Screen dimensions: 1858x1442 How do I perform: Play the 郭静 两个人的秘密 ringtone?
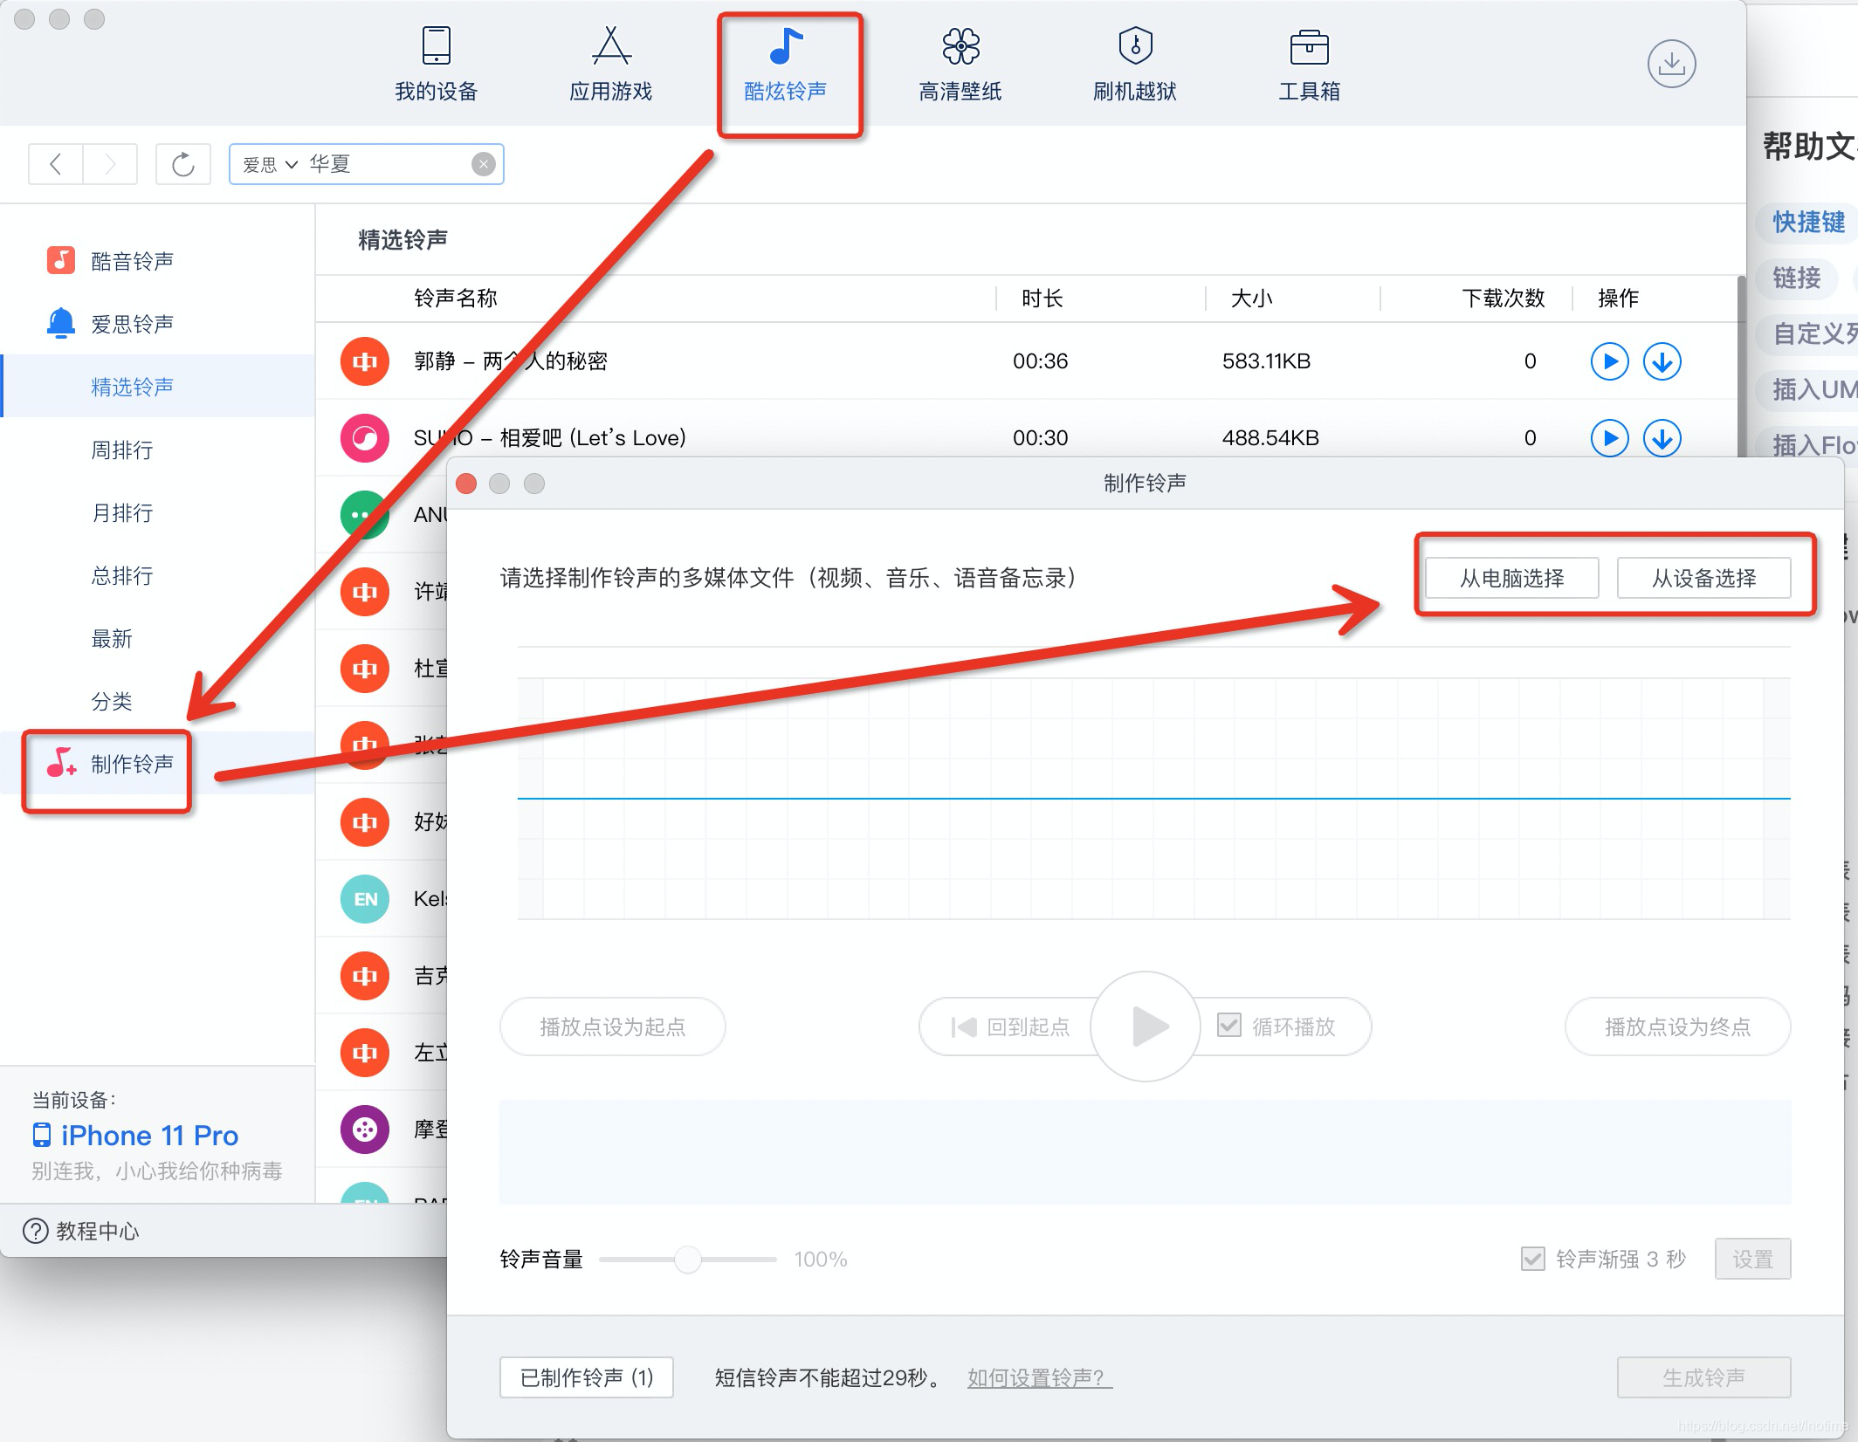1608,361
